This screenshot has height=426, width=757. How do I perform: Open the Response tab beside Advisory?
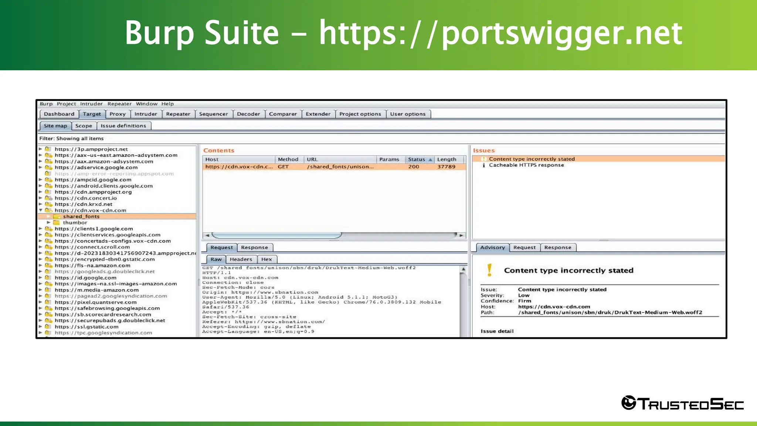(558, 247)
